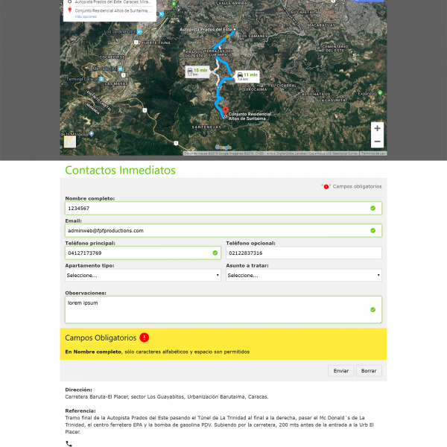Open the Apartamento tipo dropdown
The width and height of the screenshot is (447, 447).
(x=143, y=275)
